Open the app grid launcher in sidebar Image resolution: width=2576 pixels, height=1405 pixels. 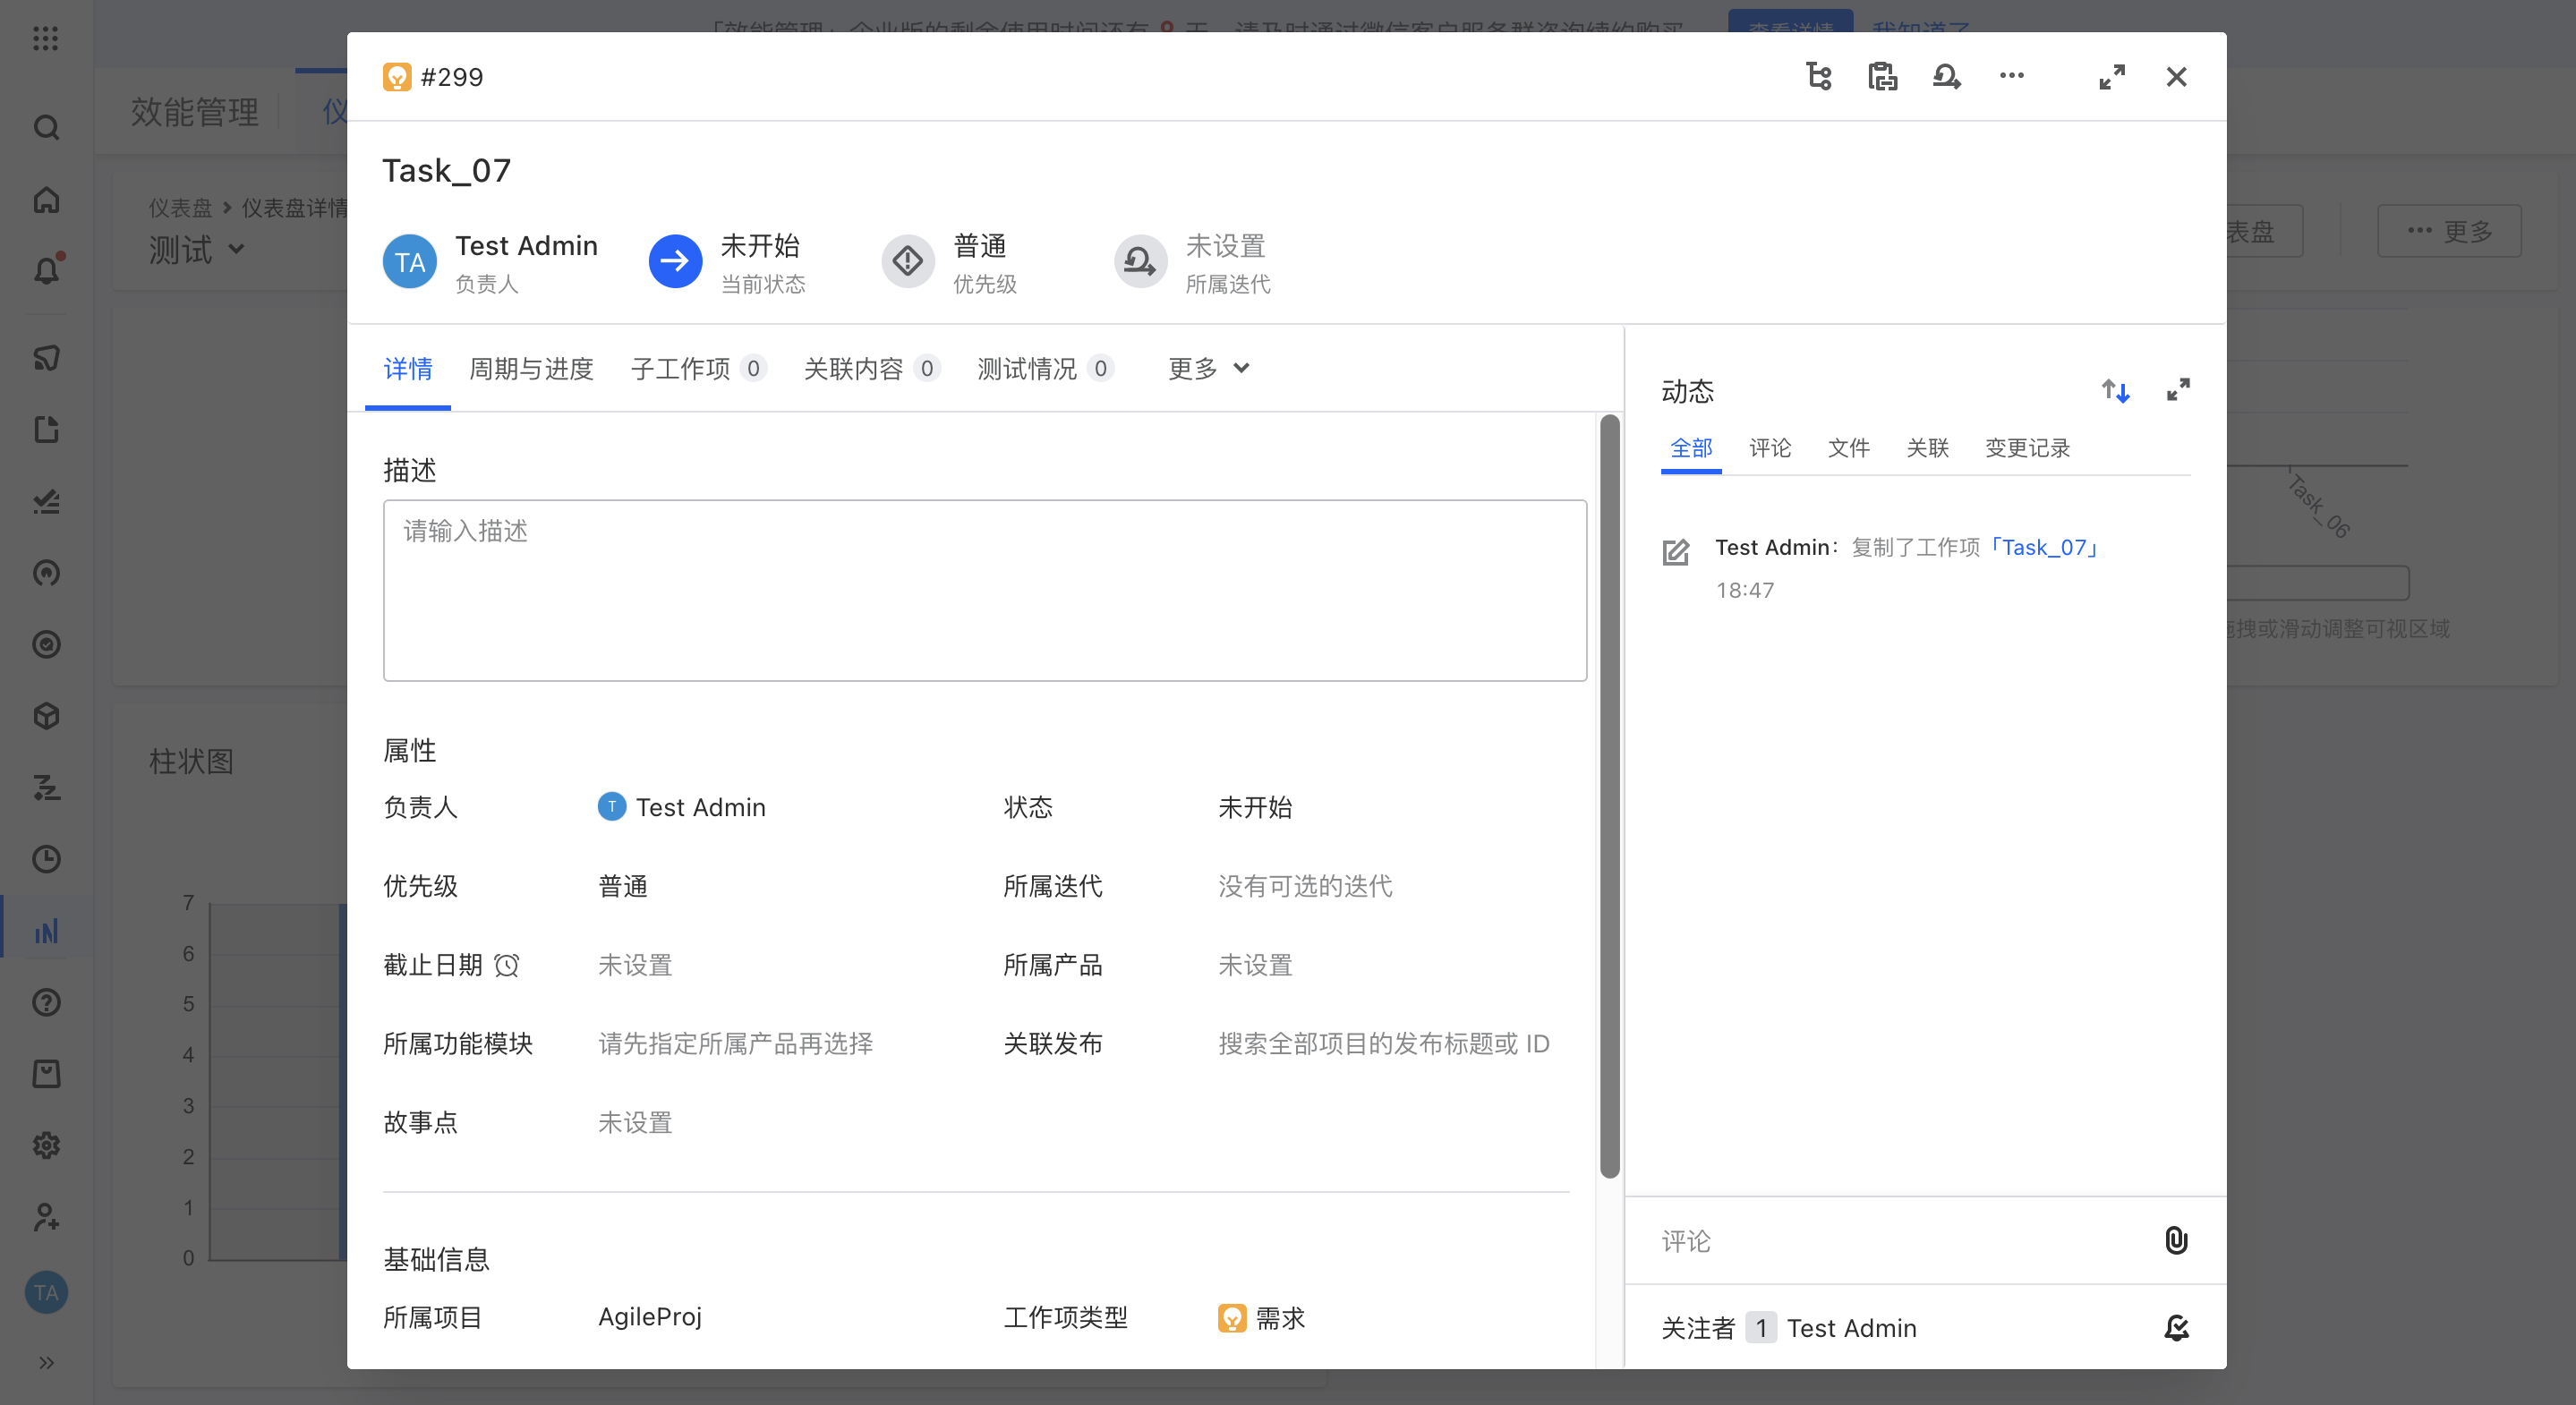point(46,39)
